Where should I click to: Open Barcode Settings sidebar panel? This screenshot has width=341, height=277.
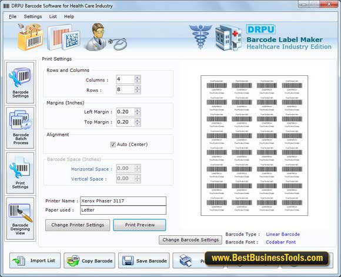click(x=20, y=83)
